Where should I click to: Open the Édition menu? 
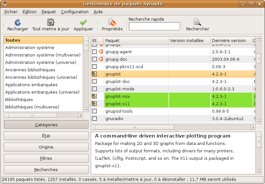(29, 12)
